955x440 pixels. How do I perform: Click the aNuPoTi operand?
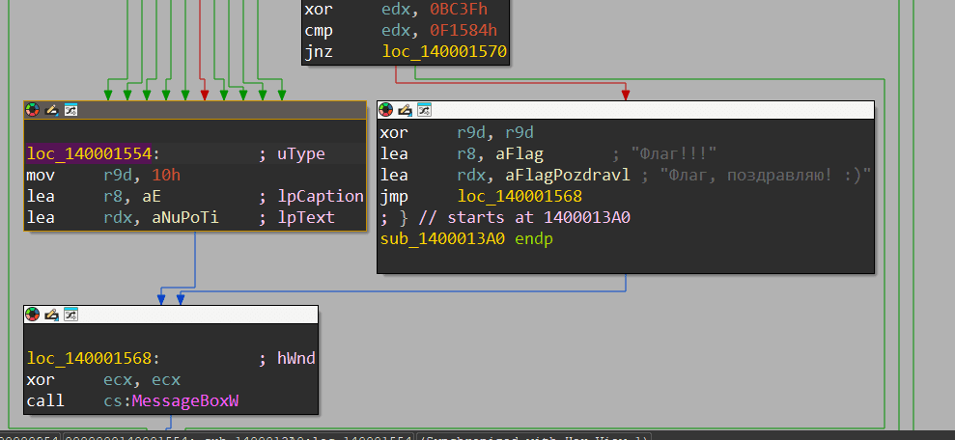[x=184, y=218]
